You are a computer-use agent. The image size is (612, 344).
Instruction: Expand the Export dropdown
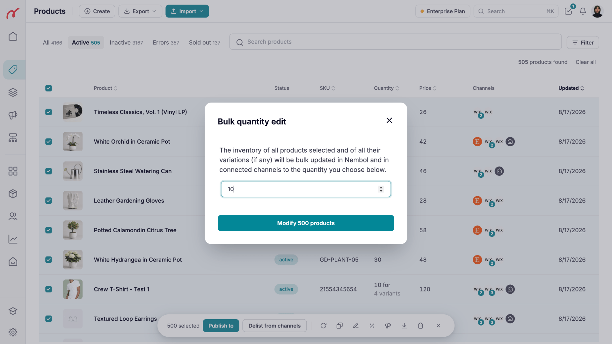(140, 11)
